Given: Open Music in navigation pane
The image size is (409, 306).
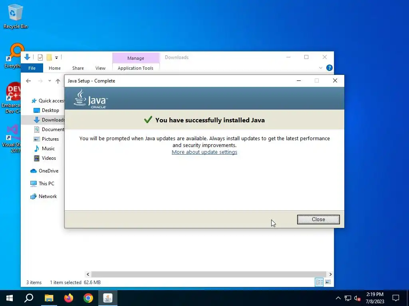Looking at the screenshot, I should [44, 149].
